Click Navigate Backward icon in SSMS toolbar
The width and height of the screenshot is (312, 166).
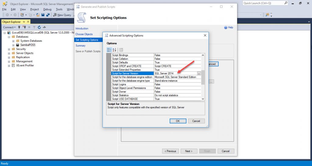[x=7, y=15]
